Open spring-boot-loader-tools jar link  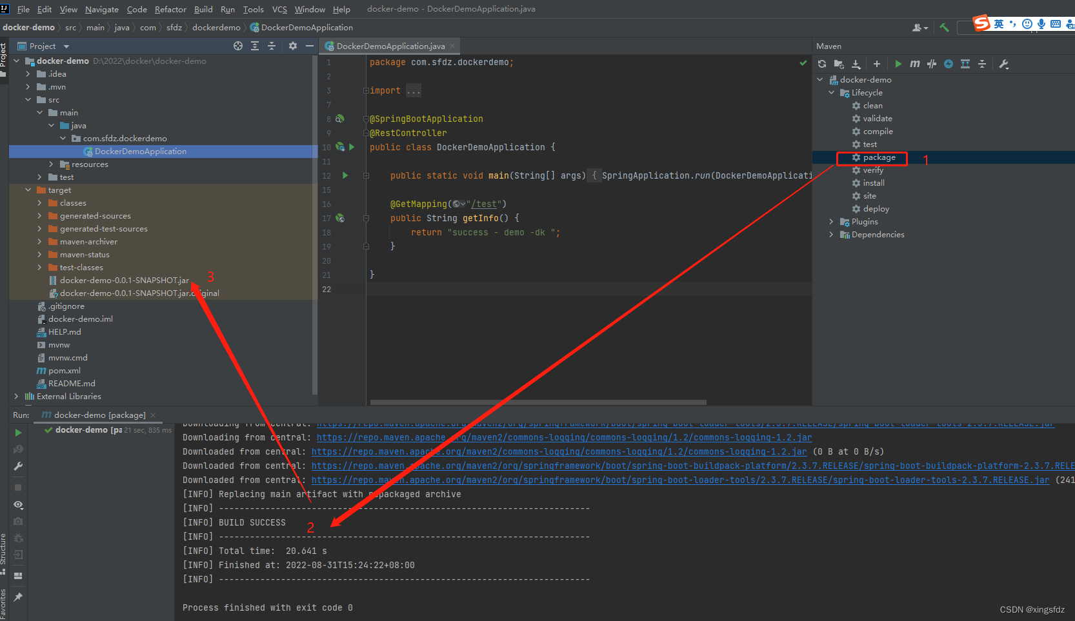pos(680,480)
